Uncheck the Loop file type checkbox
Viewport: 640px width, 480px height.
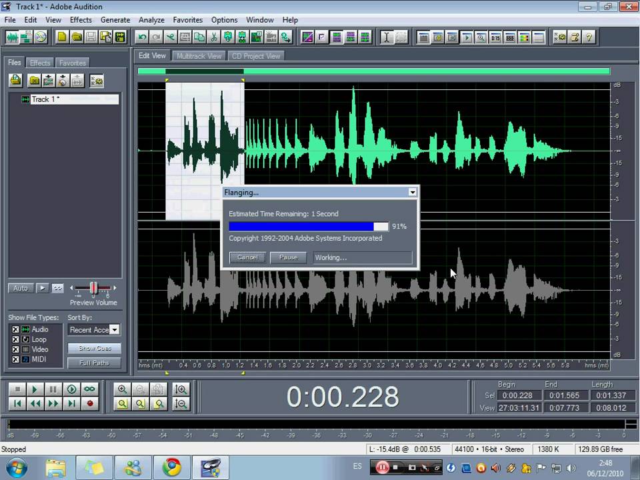[15, 339]
